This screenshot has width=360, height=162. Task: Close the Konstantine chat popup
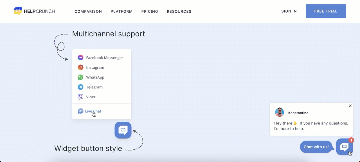tap(350, 106)
